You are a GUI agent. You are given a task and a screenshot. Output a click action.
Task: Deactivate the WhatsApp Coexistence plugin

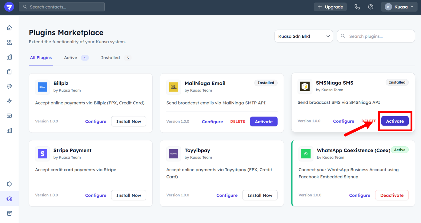(392, 195)
